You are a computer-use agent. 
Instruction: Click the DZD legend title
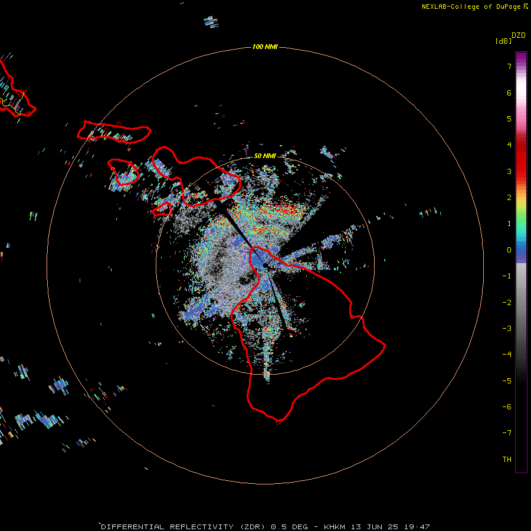pyautogui.click(x=519, y=35)
